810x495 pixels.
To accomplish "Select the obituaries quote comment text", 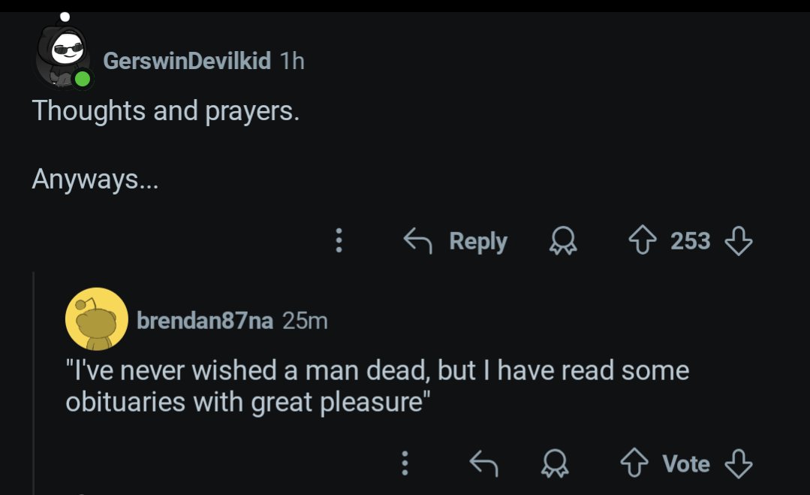I will pos(377,387).
